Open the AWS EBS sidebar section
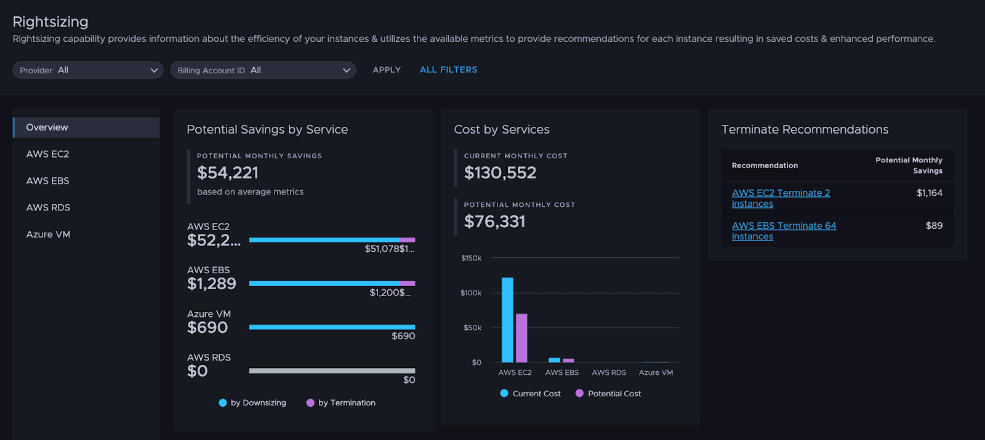Viewport: 985px width, 440px height. [x=47, y=181]
